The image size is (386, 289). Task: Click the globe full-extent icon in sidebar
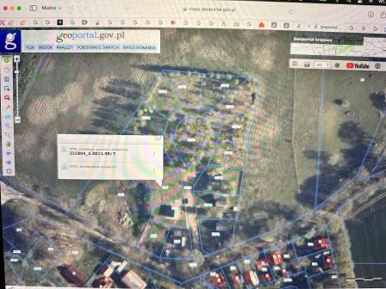coord(7,144)
